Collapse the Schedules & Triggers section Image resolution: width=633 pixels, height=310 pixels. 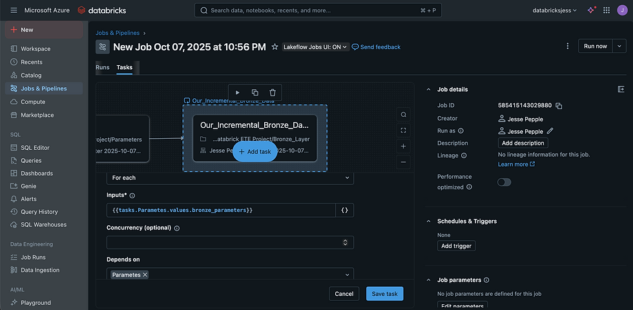(429, 221)
